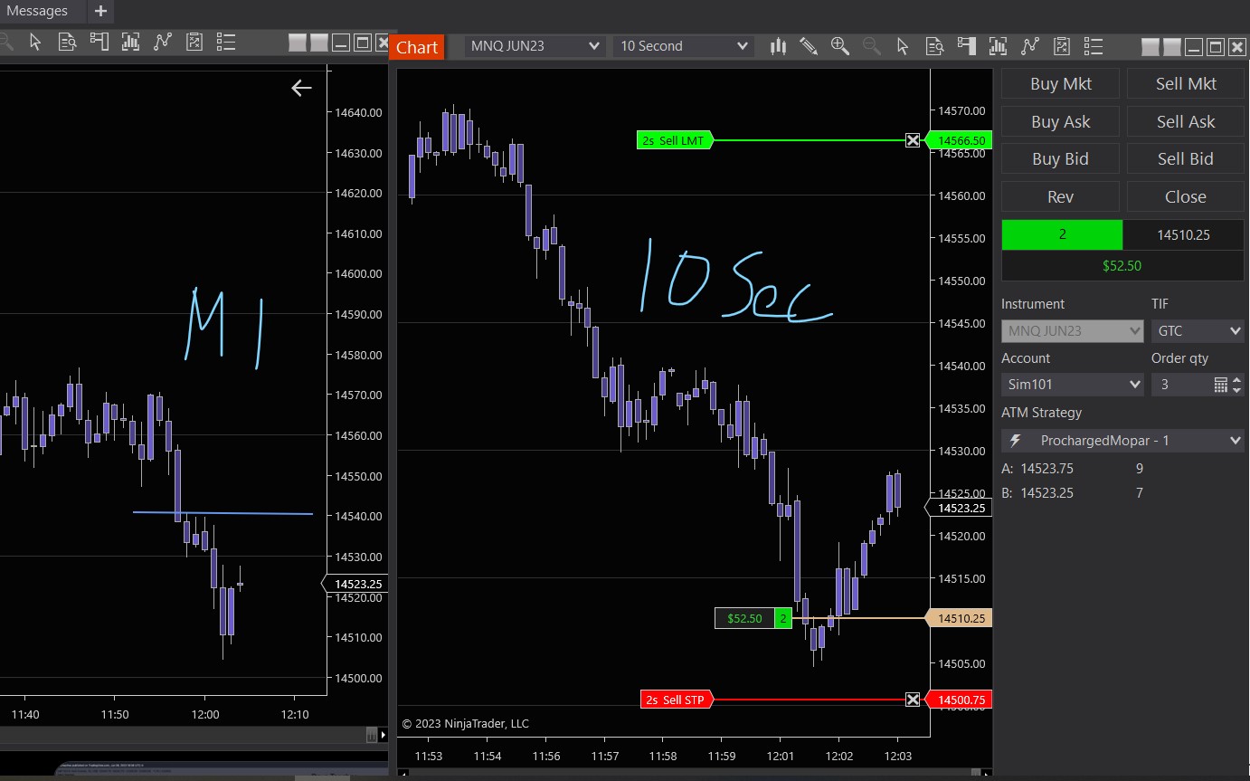Expand Account dropdown showing Sim101

click(1073, 385)
